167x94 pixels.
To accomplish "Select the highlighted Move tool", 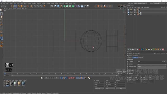I will coord(16,6).
